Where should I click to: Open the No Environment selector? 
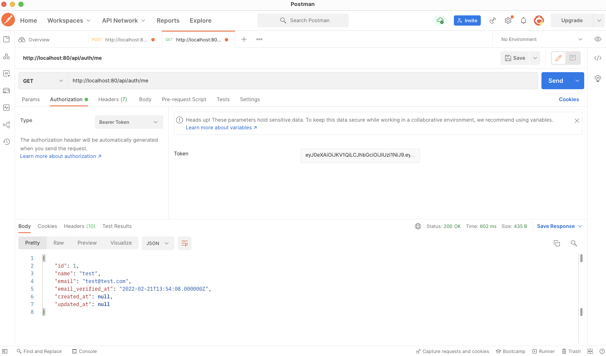click(541, 39)
